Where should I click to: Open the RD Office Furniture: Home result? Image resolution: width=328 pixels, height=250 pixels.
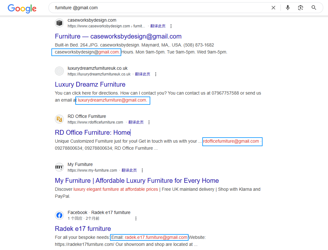tap(93, 132)
